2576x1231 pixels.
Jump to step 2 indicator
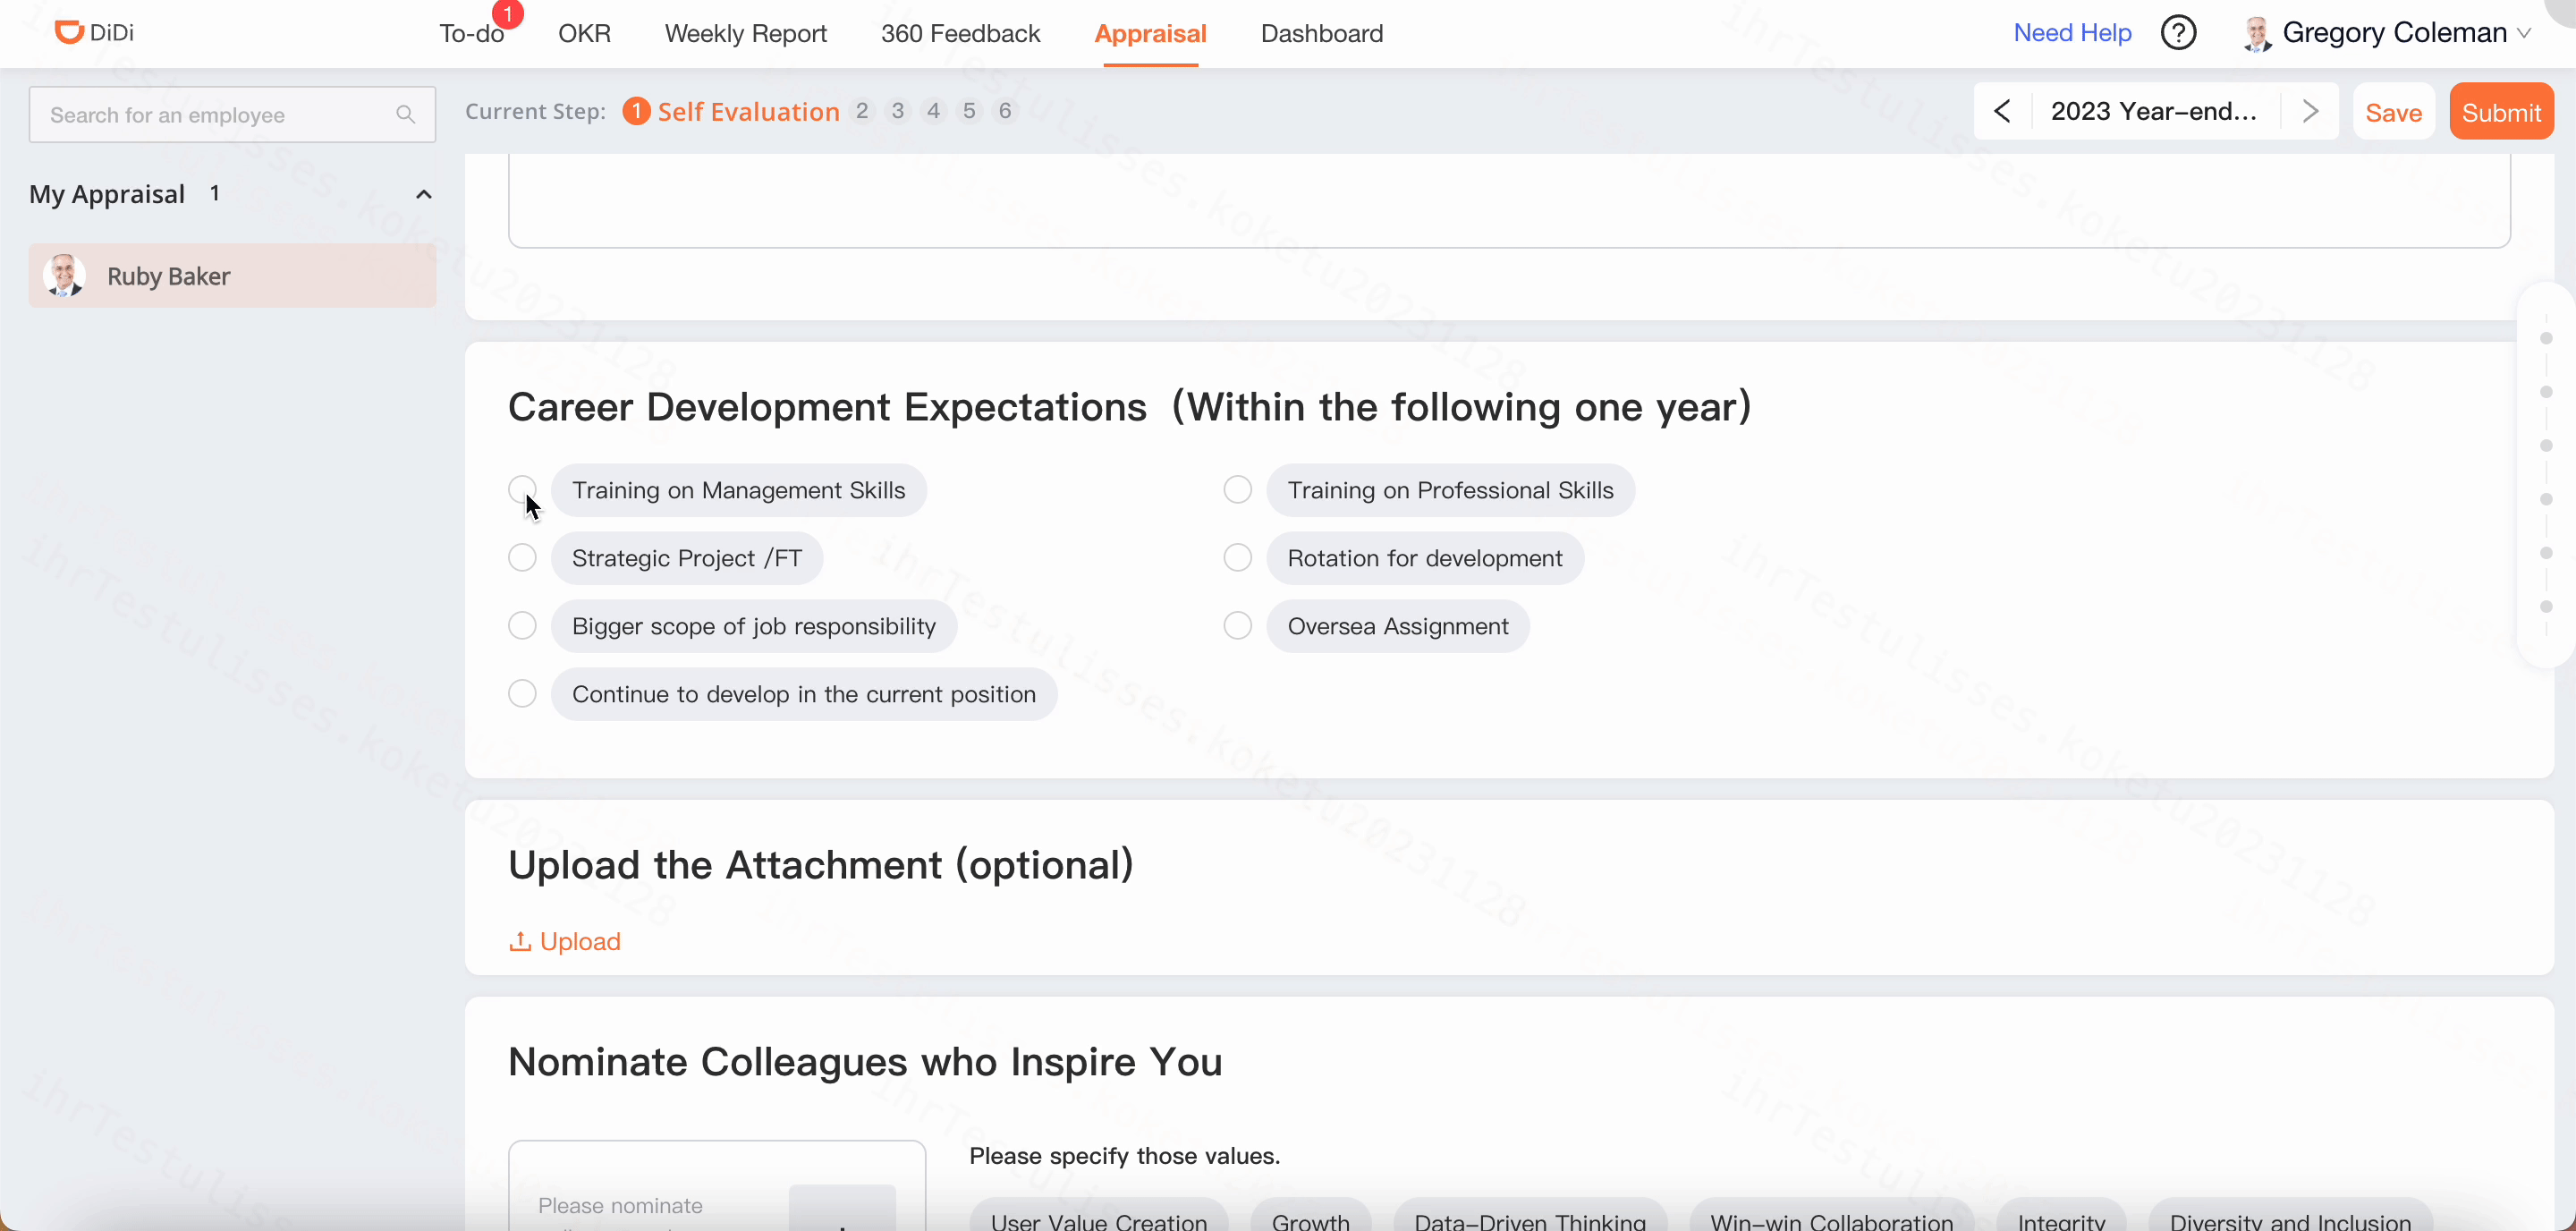click(x=862, y=111)
